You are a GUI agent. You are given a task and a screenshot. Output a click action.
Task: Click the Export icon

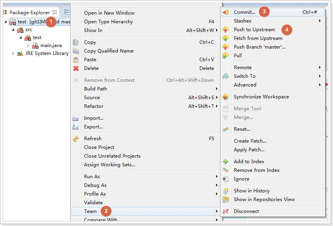click(76, 127)
